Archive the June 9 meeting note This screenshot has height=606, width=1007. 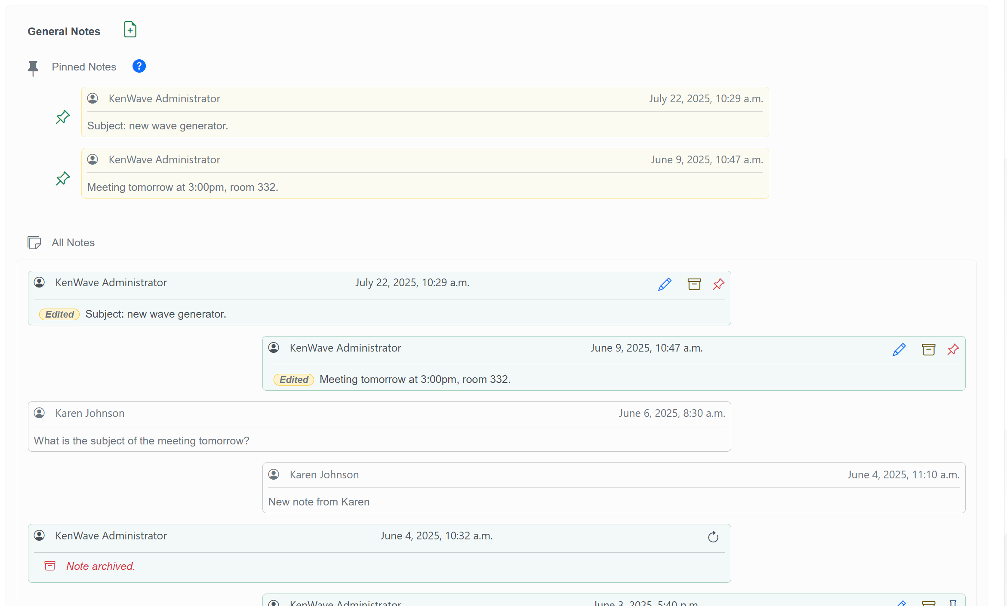[928, 349]
